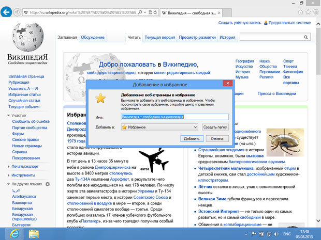Open the История page tab
The width and height of the screenshot is (321, 240).
click(x=227, y=37)
